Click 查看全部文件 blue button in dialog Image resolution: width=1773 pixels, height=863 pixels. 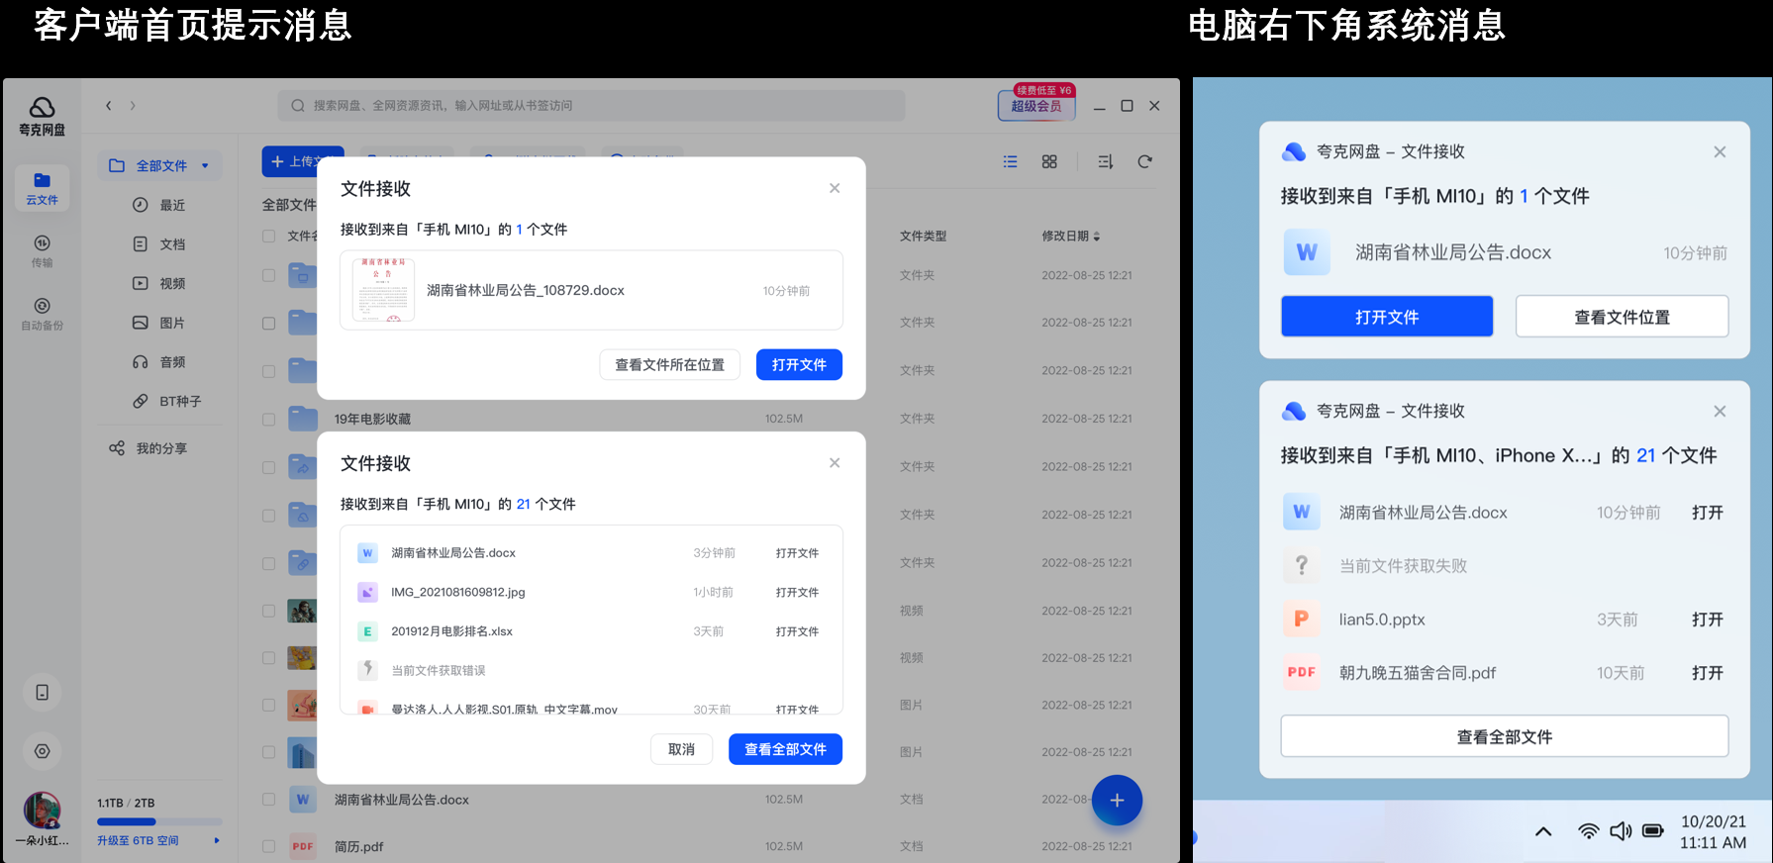coord(785,749)
